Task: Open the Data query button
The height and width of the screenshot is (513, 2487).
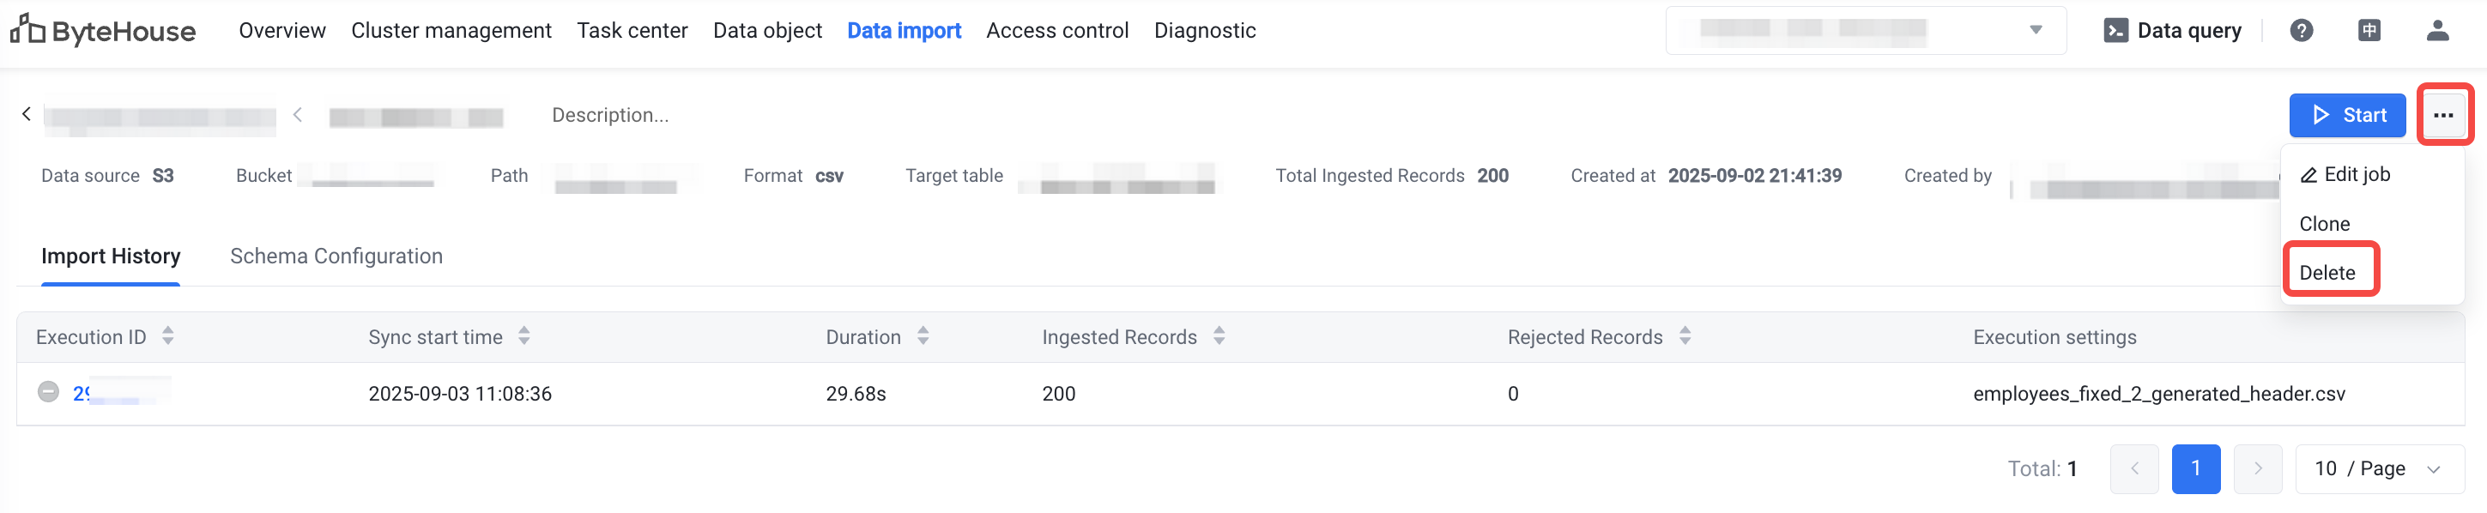Action: tap(2172, 31)
